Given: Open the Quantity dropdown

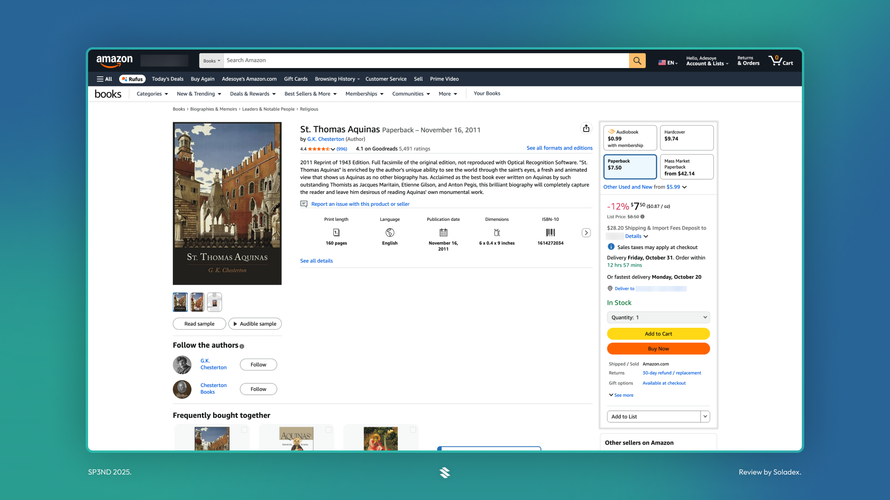Looking at the screenshot, I should click(658, 318).
